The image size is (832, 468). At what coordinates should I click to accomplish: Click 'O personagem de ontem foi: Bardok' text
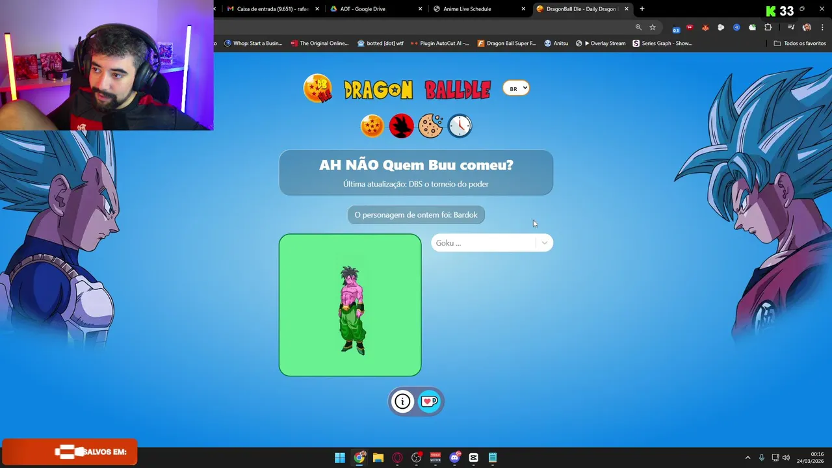[416, 215]
